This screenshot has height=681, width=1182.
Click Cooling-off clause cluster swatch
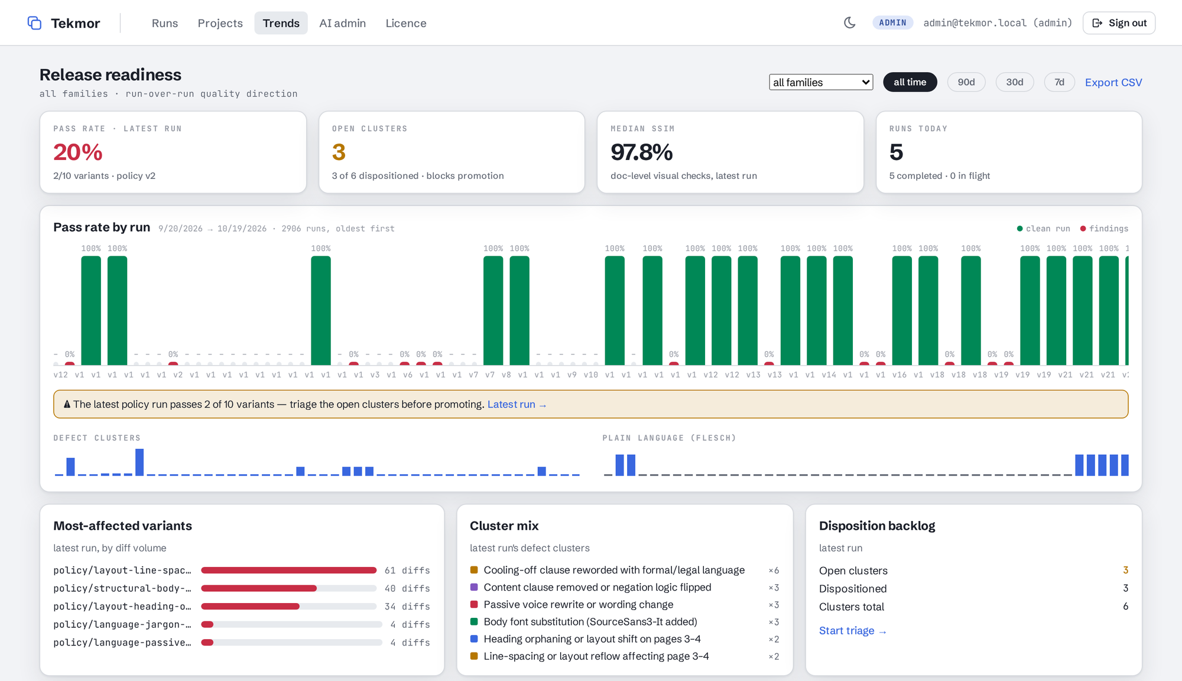pos(473,570)
